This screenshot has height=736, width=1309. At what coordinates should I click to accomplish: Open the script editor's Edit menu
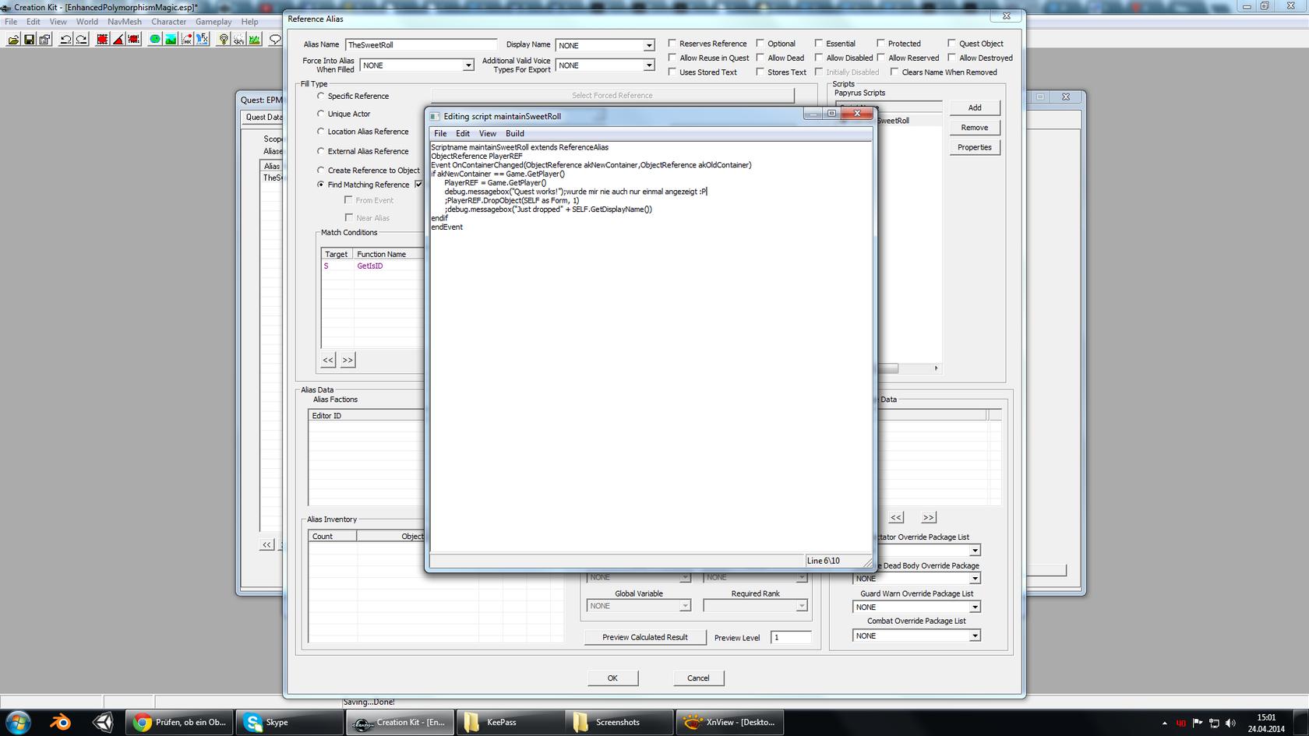click(x=462, y=133)
